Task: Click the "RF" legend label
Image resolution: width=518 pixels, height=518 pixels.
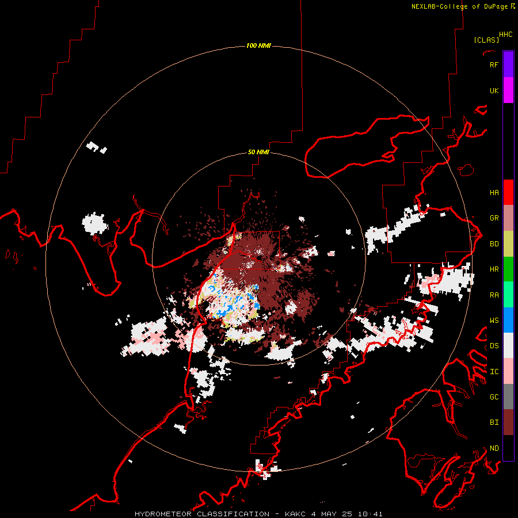Action: [494, 64]
